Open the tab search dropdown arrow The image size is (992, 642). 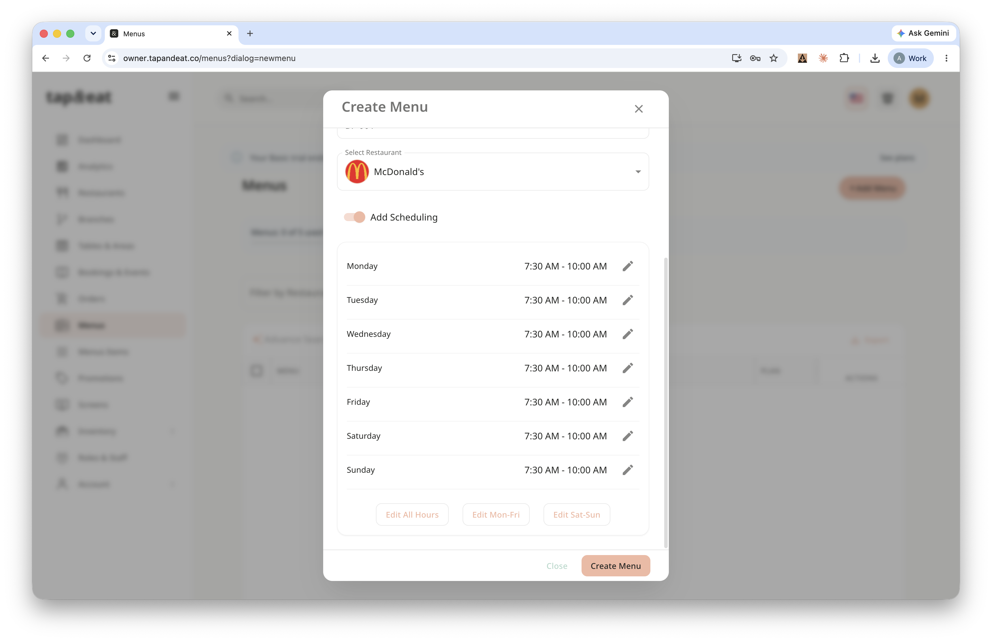pyautogui.click(x=93, y=33)
